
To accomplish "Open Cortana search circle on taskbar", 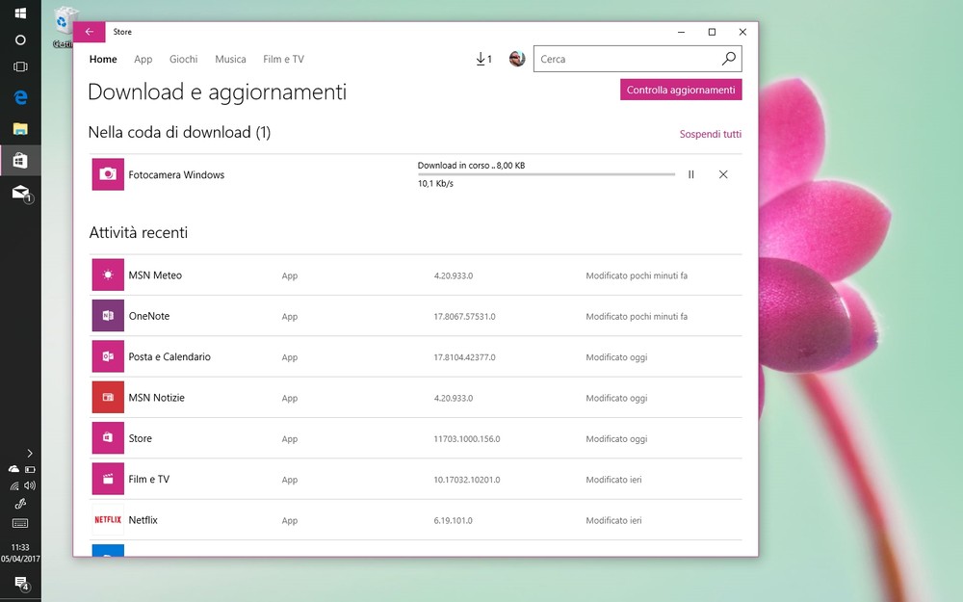I will [20, 39].
